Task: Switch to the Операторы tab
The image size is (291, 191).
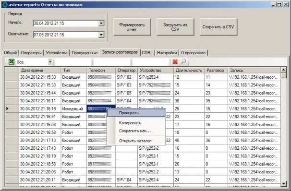Action: pyautogui.click(x=31, y=53)
